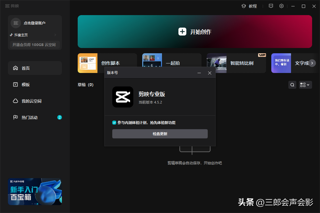Click the tutorial (教程) graduation cap icon
Screen dimensions: 320x213
coord(244,6)
